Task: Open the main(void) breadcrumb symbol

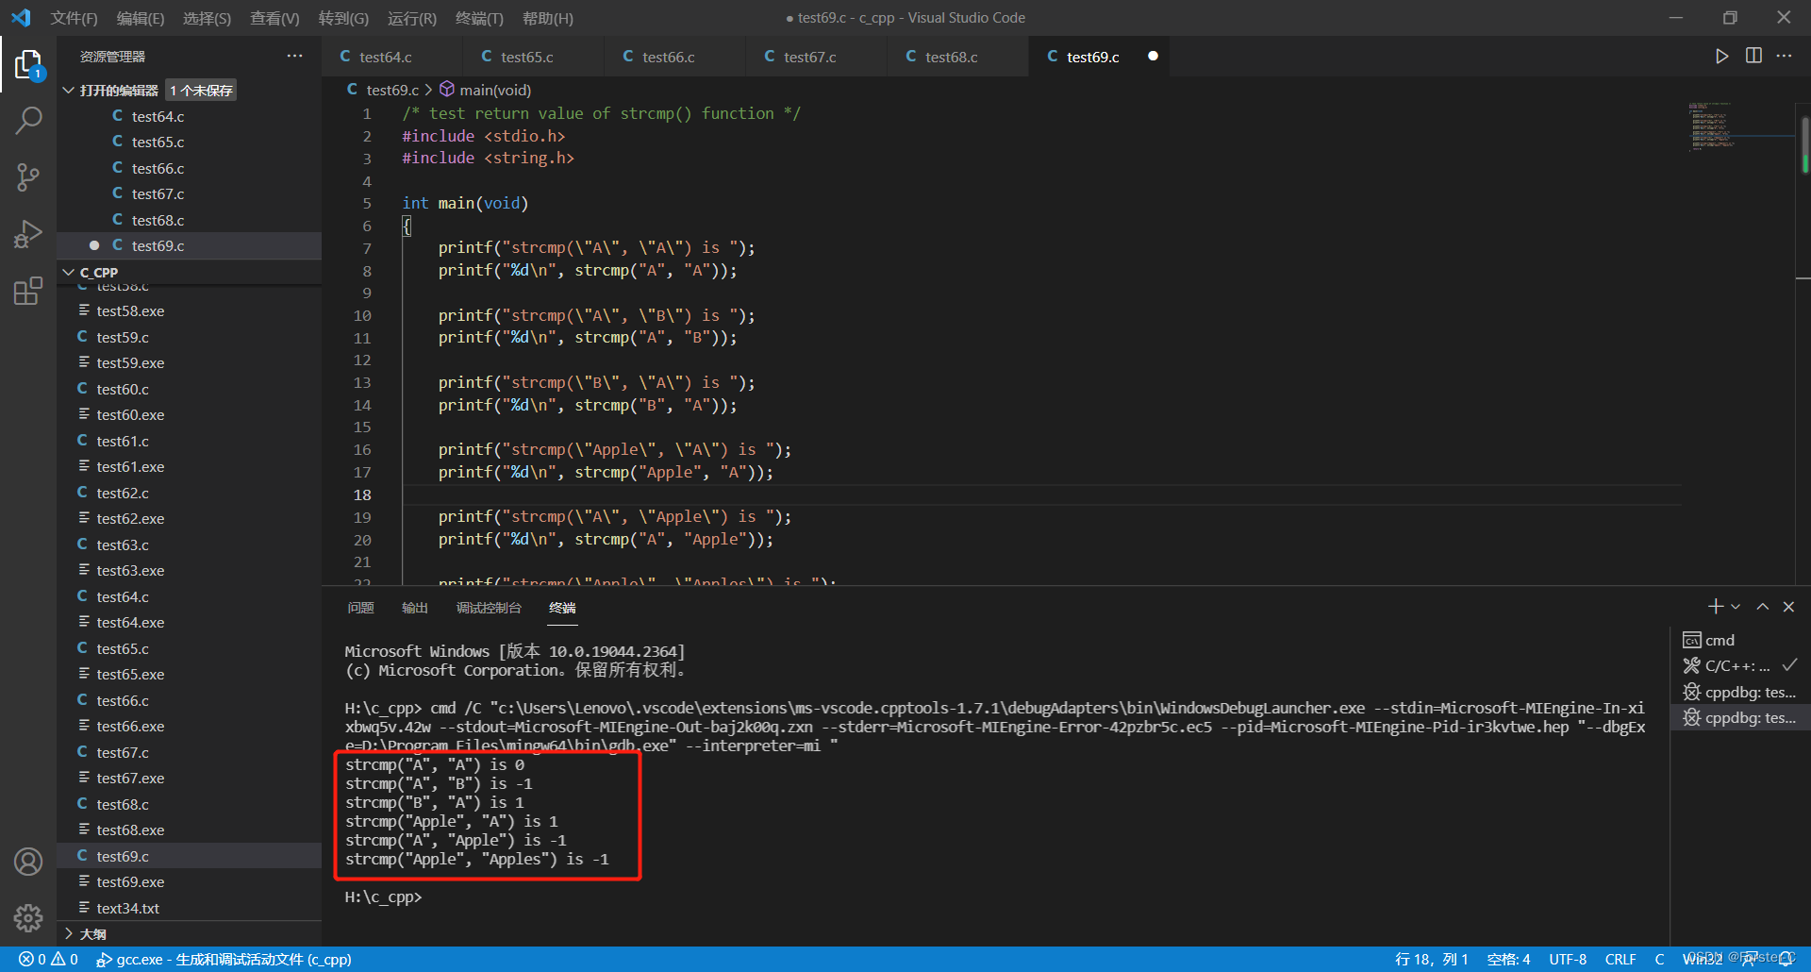Action: pos(486,90)
